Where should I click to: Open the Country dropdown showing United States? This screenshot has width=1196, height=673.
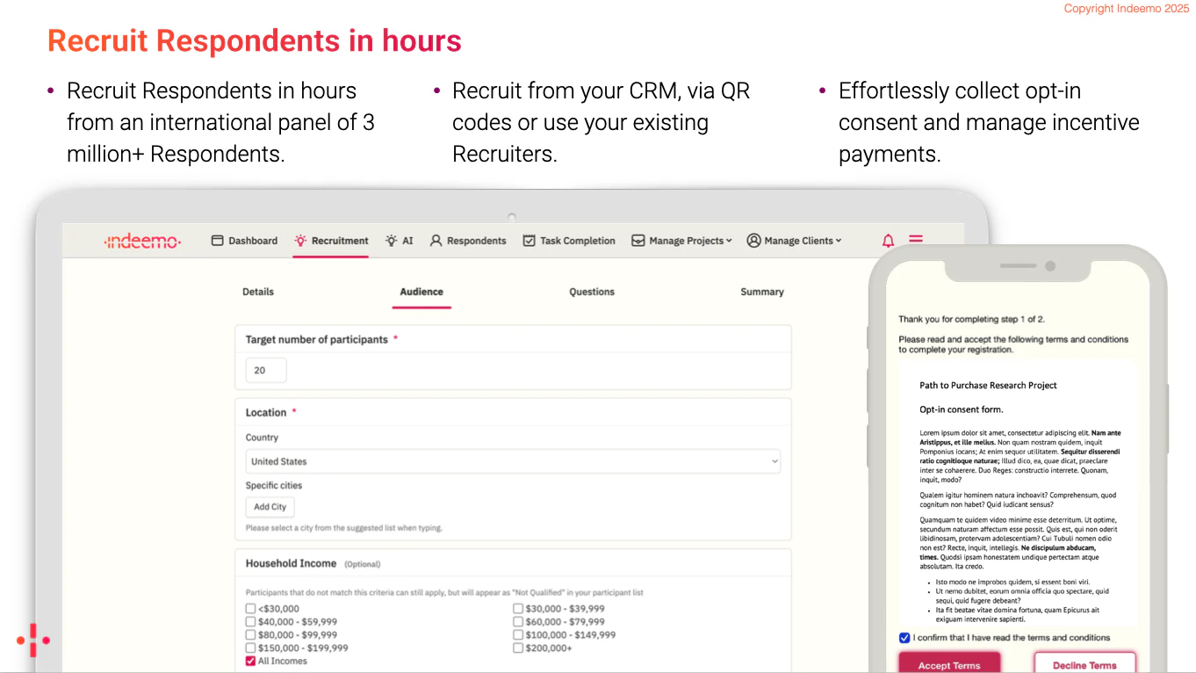(512, 460)
